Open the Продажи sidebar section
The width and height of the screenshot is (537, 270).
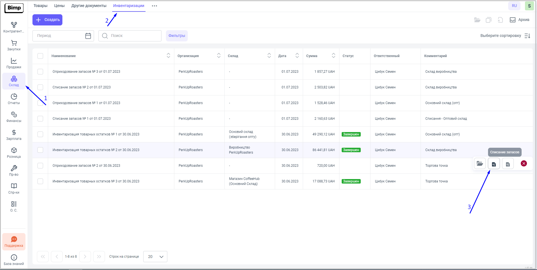coord(14,63)
